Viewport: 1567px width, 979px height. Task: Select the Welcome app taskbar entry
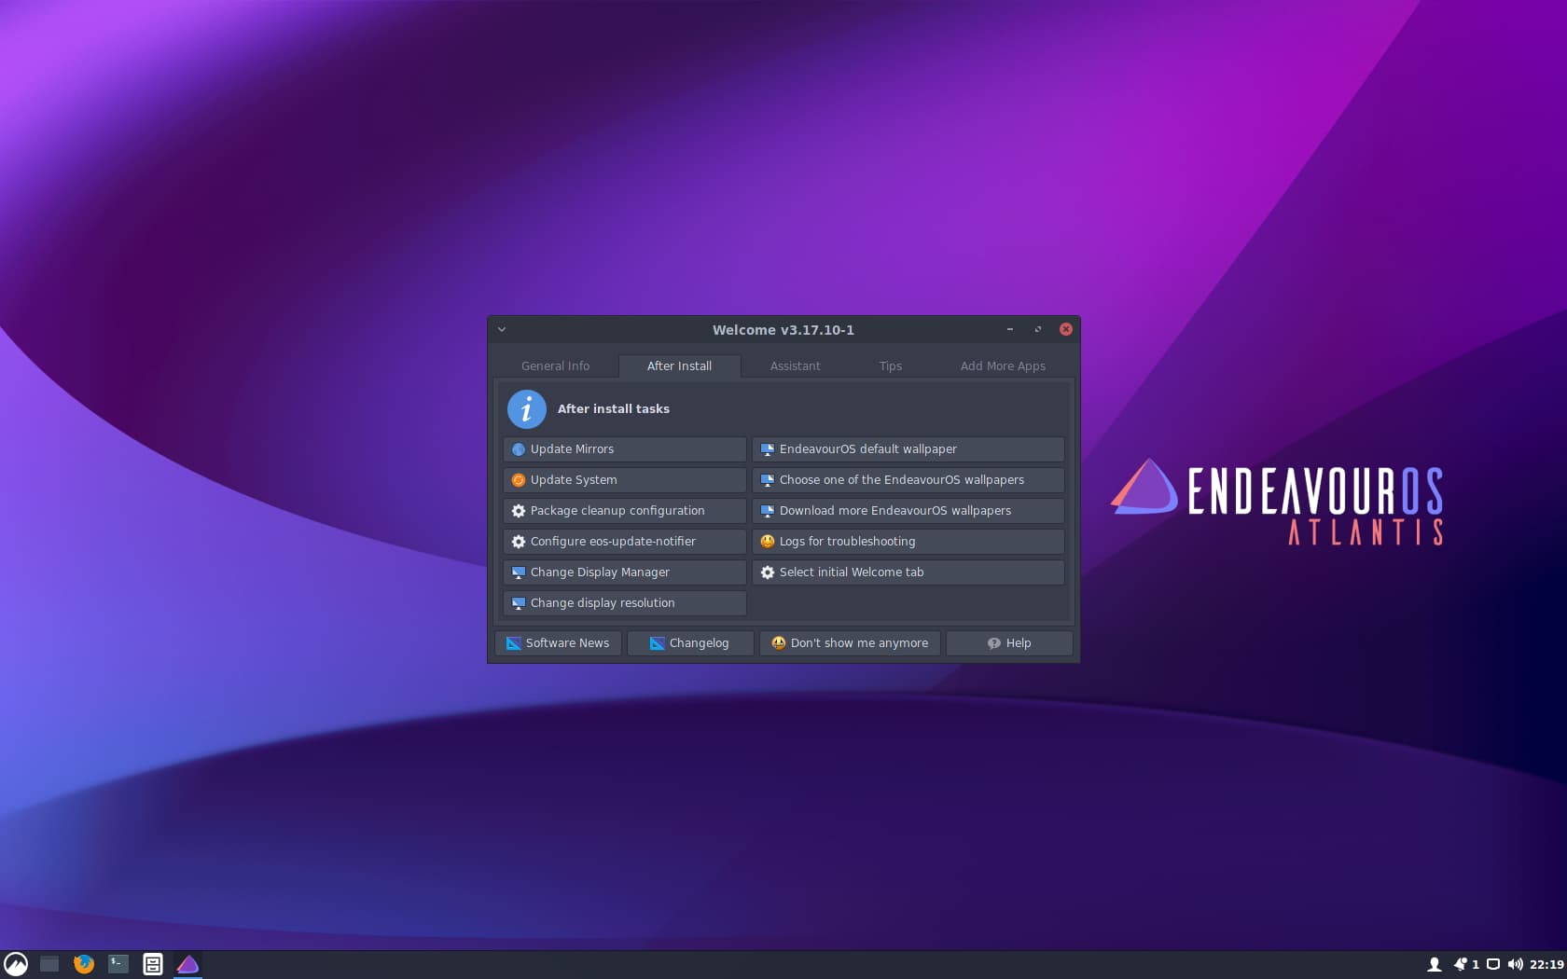coord(187,964)
